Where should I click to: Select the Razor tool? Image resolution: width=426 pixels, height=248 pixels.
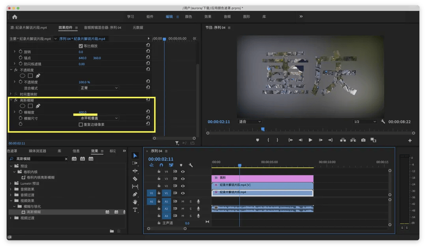point(135,179)
